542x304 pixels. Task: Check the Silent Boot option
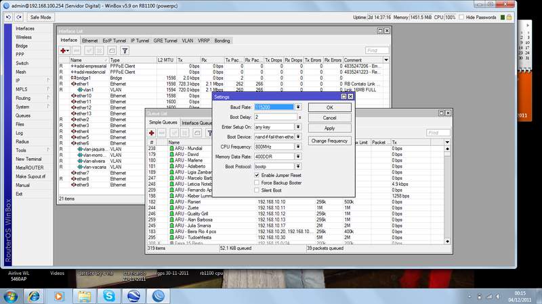coord(257,191)
